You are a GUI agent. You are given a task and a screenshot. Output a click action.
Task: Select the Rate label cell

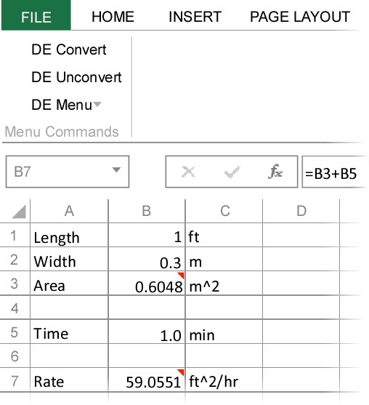69,380
